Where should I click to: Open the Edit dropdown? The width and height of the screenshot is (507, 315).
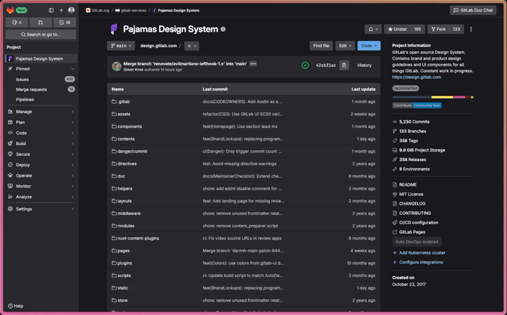coord(345,46)
